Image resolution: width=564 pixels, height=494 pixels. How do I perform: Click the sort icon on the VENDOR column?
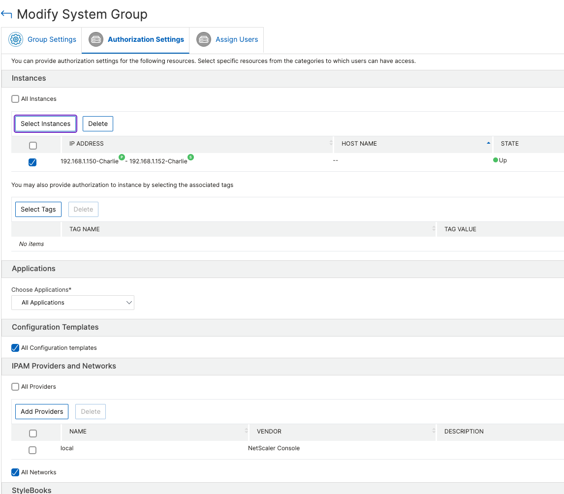click(433, 432)
